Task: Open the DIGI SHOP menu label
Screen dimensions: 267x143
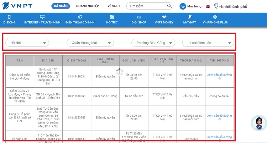Action: click(139, 22)
